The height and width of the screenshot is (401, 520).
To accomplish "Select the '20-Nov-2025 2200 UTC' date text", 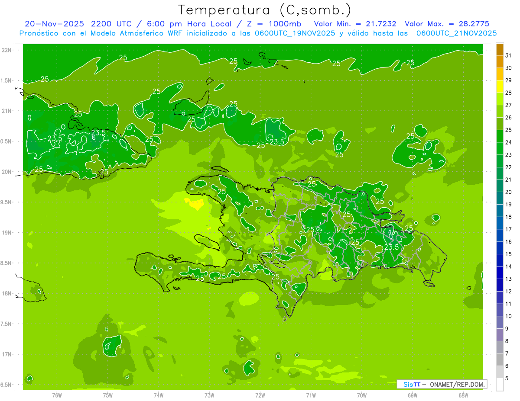I will click(77, 24).
